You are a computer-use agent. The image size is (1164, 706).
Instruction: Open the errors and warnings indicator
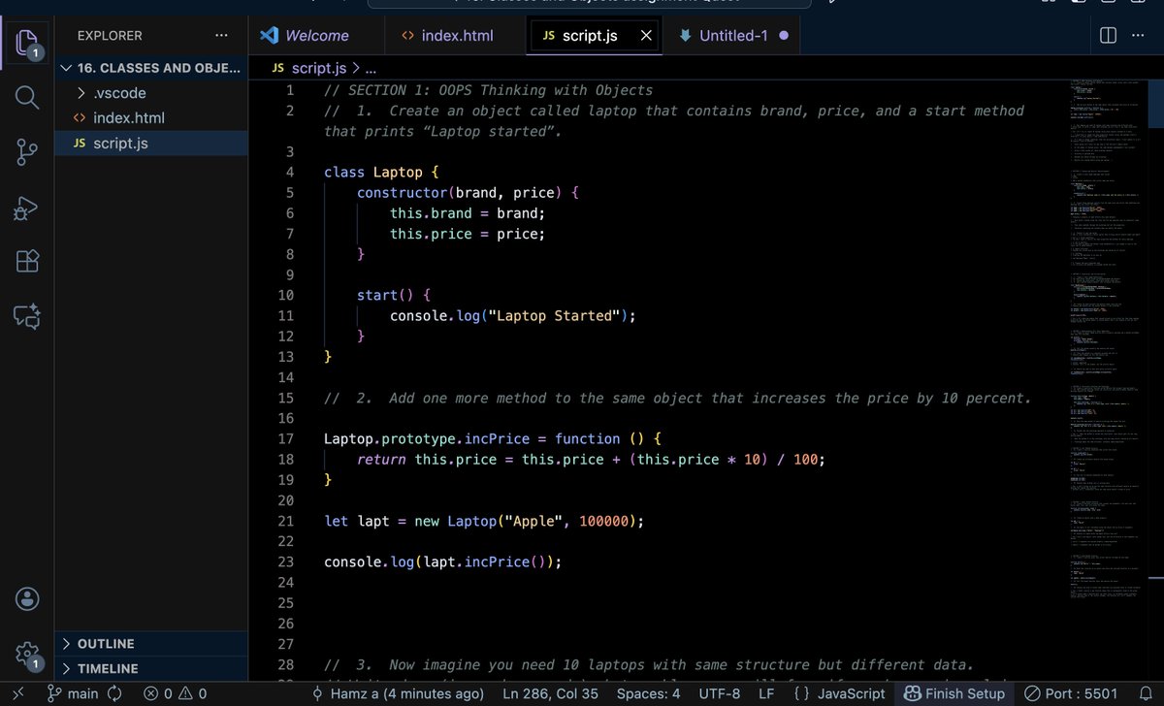[x=175, y=693]
